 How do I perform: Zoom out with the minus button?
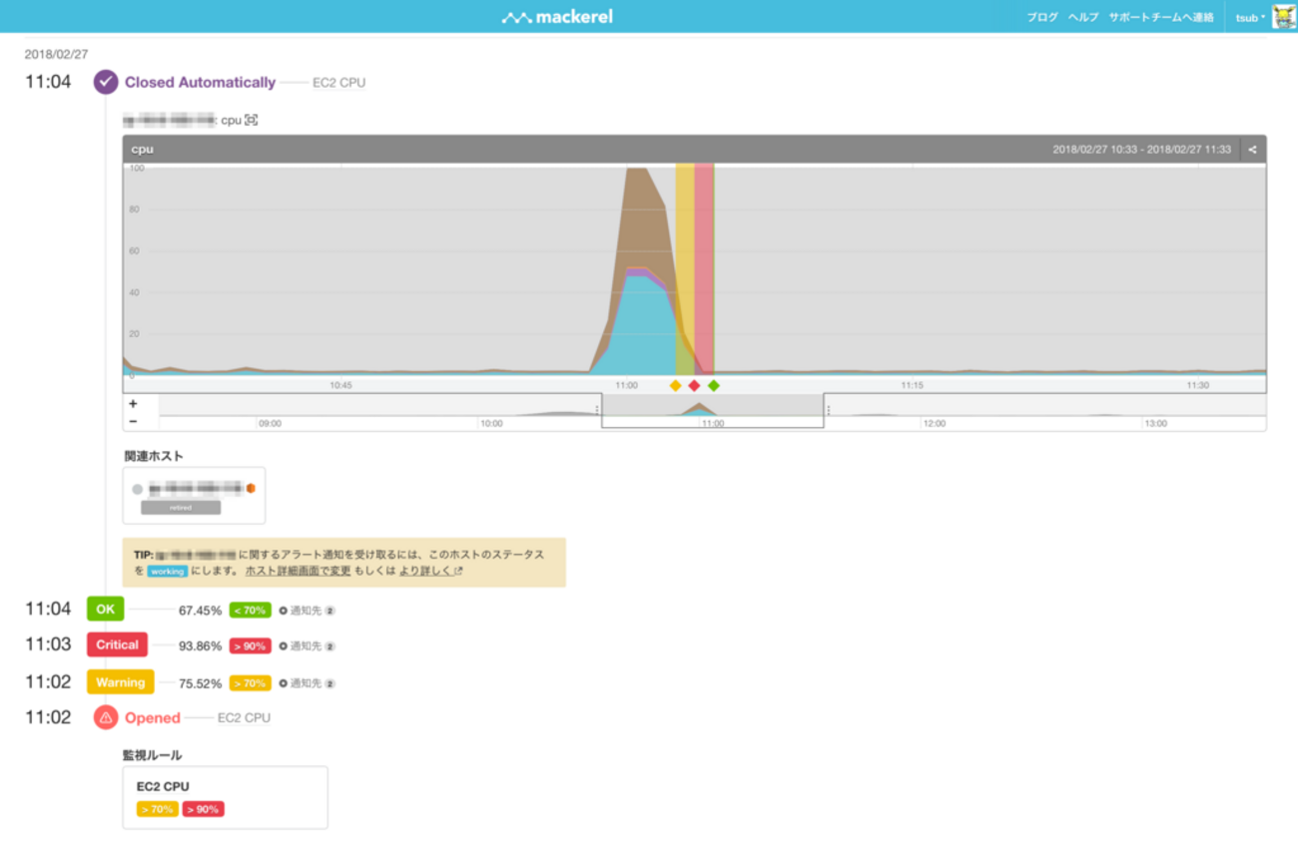pyautogui.click(x=133, y=422)
